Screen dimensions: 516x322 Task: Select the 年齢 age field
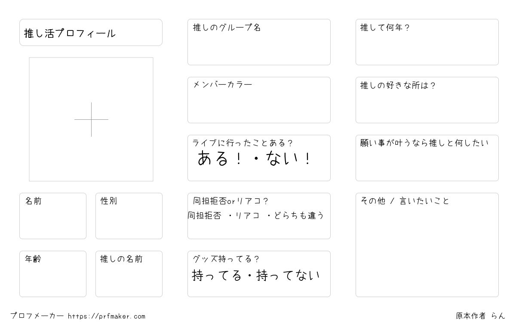tap(53, 274)
